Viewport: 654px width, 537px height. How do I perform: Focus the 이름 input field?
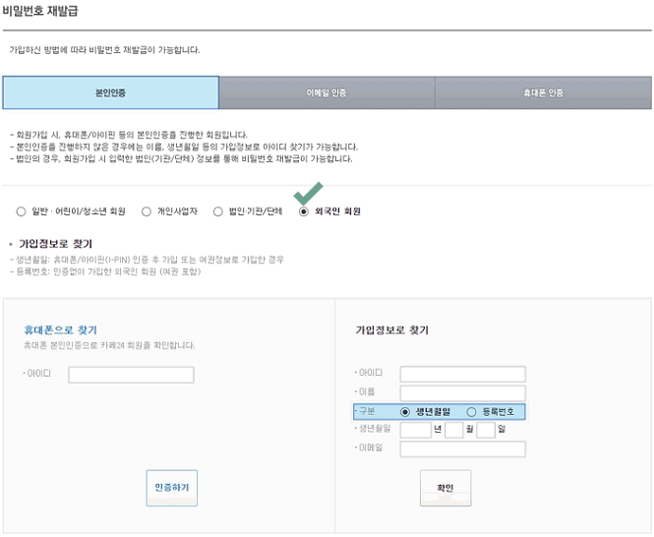462,393
